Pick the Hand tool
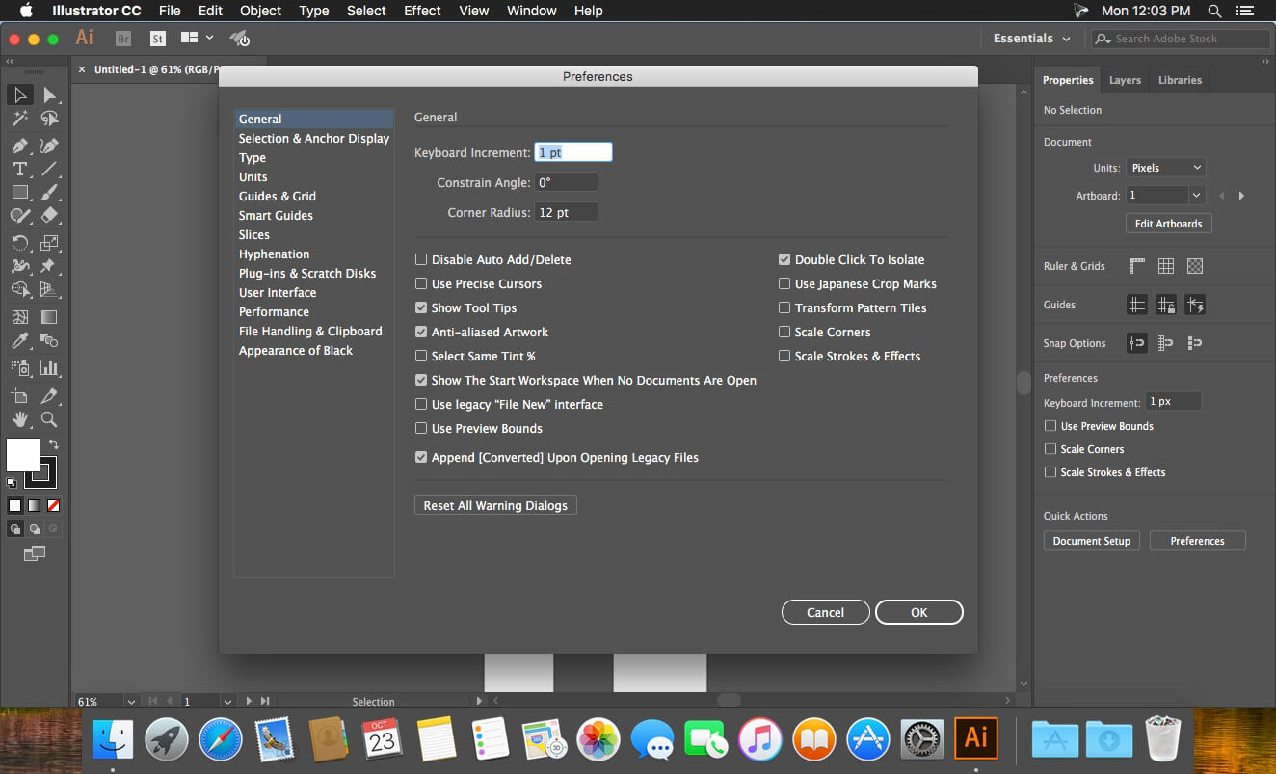The height and width of the screenshot is (774, 1276). point(19,419)
